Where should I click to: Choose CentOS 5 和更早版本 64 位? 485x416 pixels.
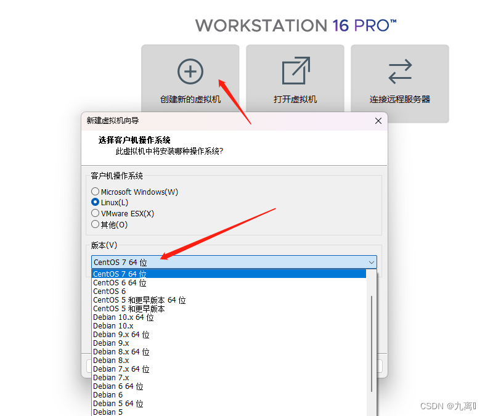pyautogui.click(x=229, y=300)
